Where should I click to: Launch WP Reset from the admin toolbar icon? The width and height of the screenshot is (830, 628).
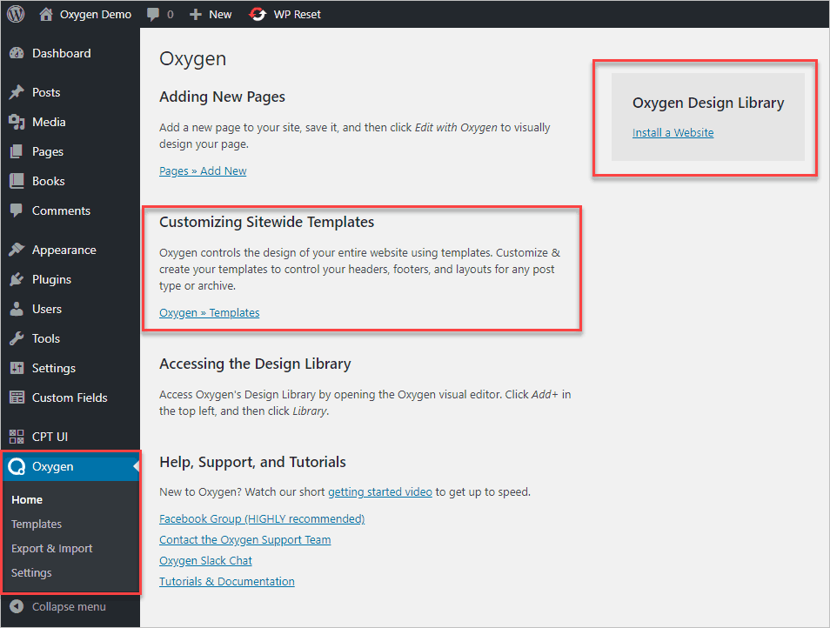tap(257, 14)
